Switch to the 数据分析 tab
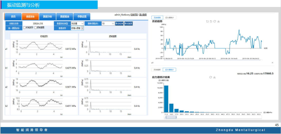The width and height of the screenshot is (281, 134). [47, 17]
